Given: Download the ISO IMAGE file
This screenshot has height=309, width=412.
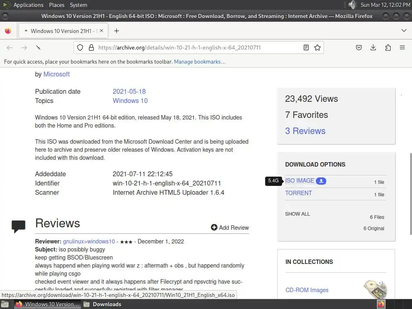Looking at the screenshot, I should point(299,181).
